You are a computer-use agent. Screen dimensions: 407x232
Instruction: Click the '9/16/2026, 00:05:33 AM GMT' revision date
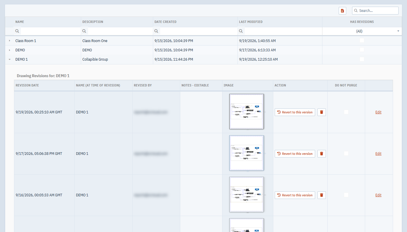coord(39,195)
